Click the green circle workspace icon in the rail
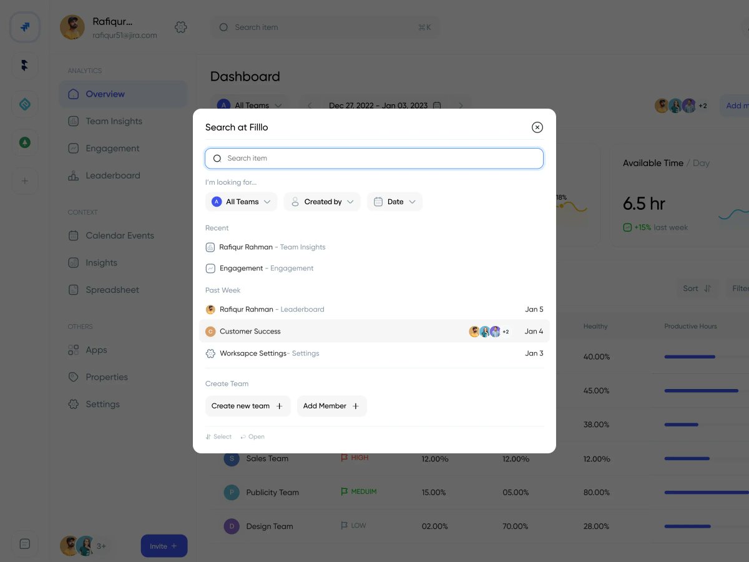 (x=25, y=143)
